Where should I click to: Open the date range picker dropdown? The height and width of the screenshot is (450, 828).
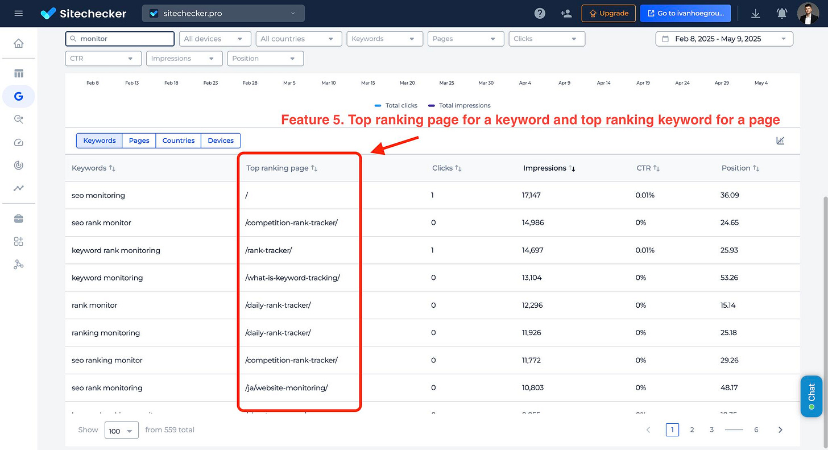tap(724, 39)
